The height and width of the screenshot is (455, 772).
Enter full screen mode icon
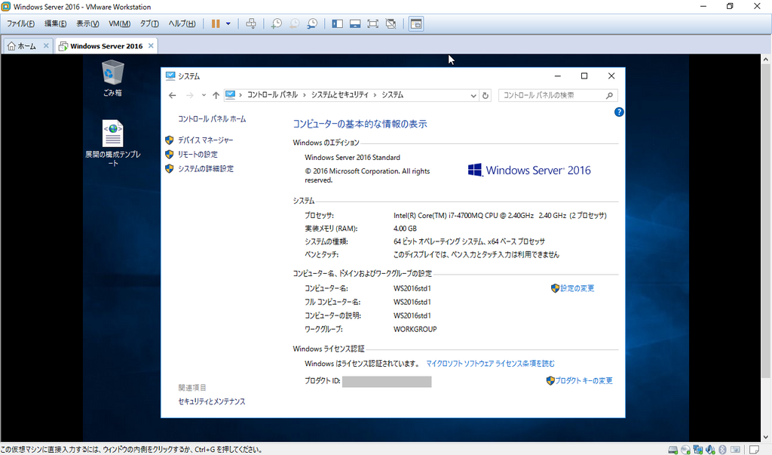[x=372, y=23]
